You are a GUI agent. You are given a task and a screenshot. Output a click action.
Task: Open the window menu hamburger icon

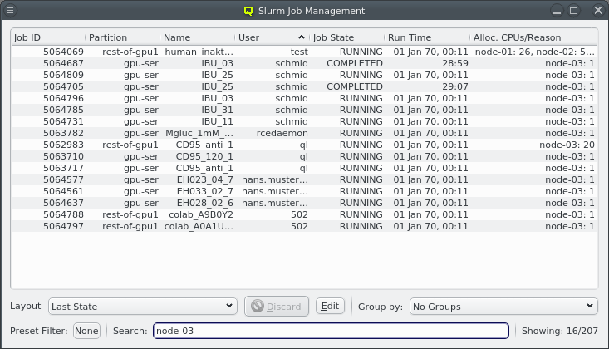point(11,11)
